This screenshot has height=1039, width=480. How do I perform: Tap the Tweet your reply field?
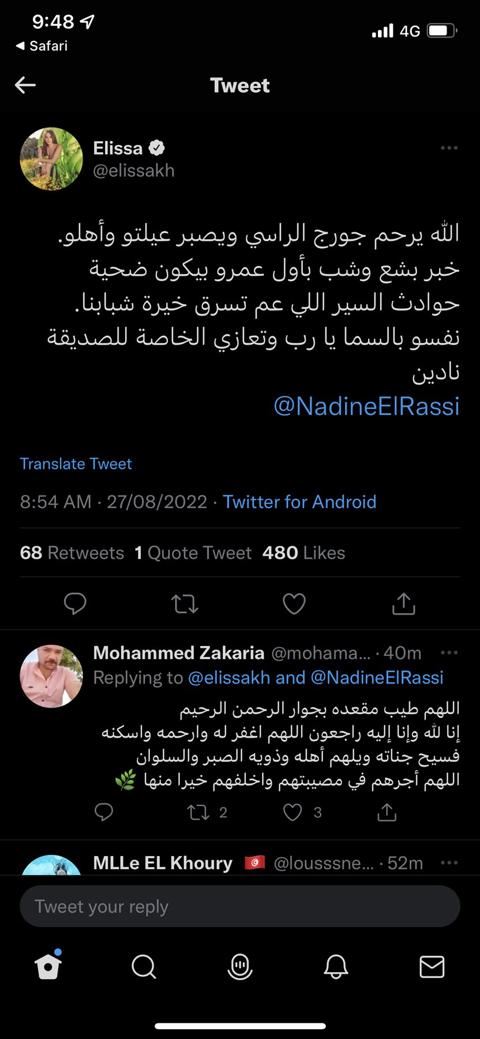tap(240, 907)
